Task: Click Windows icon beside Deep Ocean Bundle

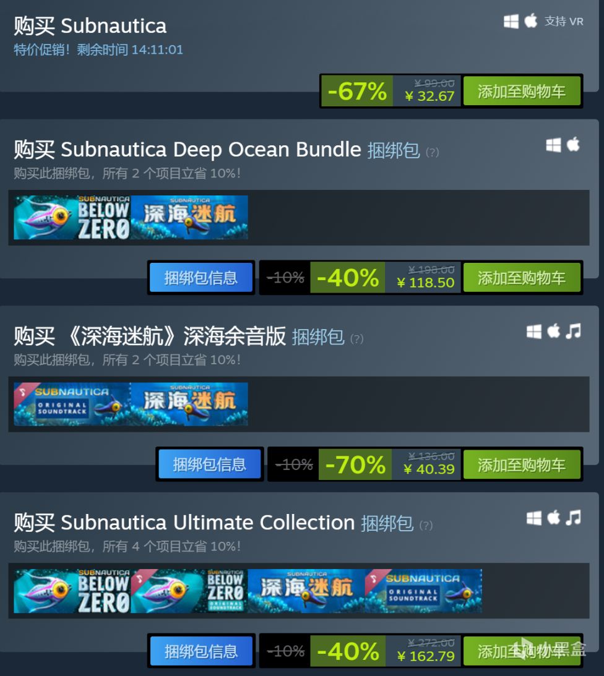Action: (553, 145)
